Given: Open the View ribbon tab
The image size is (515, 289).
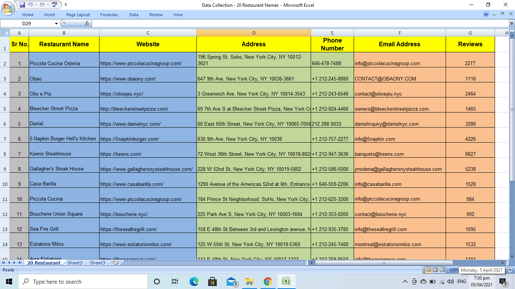Looking at the screenshot, I should (178, 15).
